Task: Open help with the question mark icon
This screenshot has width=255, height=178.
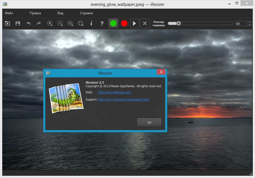Action: pos(102,23)
